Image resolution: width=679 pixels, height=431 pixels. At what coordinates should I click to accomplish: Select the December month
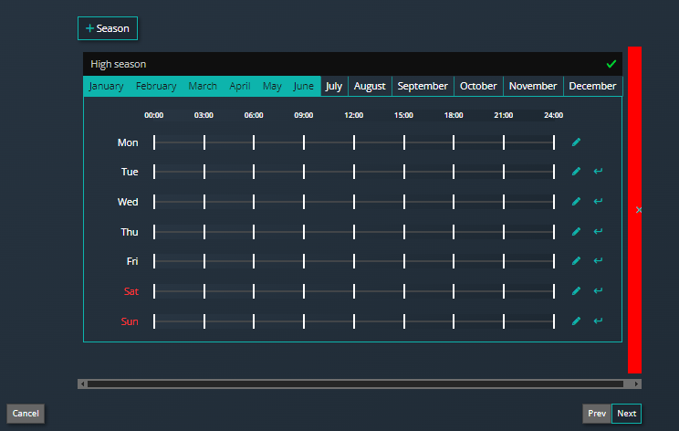tap(592, 86)
